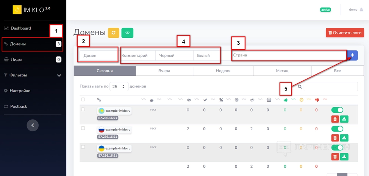Click the 87.236.16.91 IP under Russia domain
Image resolution: width=369 pixels, height=176 pixels.
(x=108, y=137)
